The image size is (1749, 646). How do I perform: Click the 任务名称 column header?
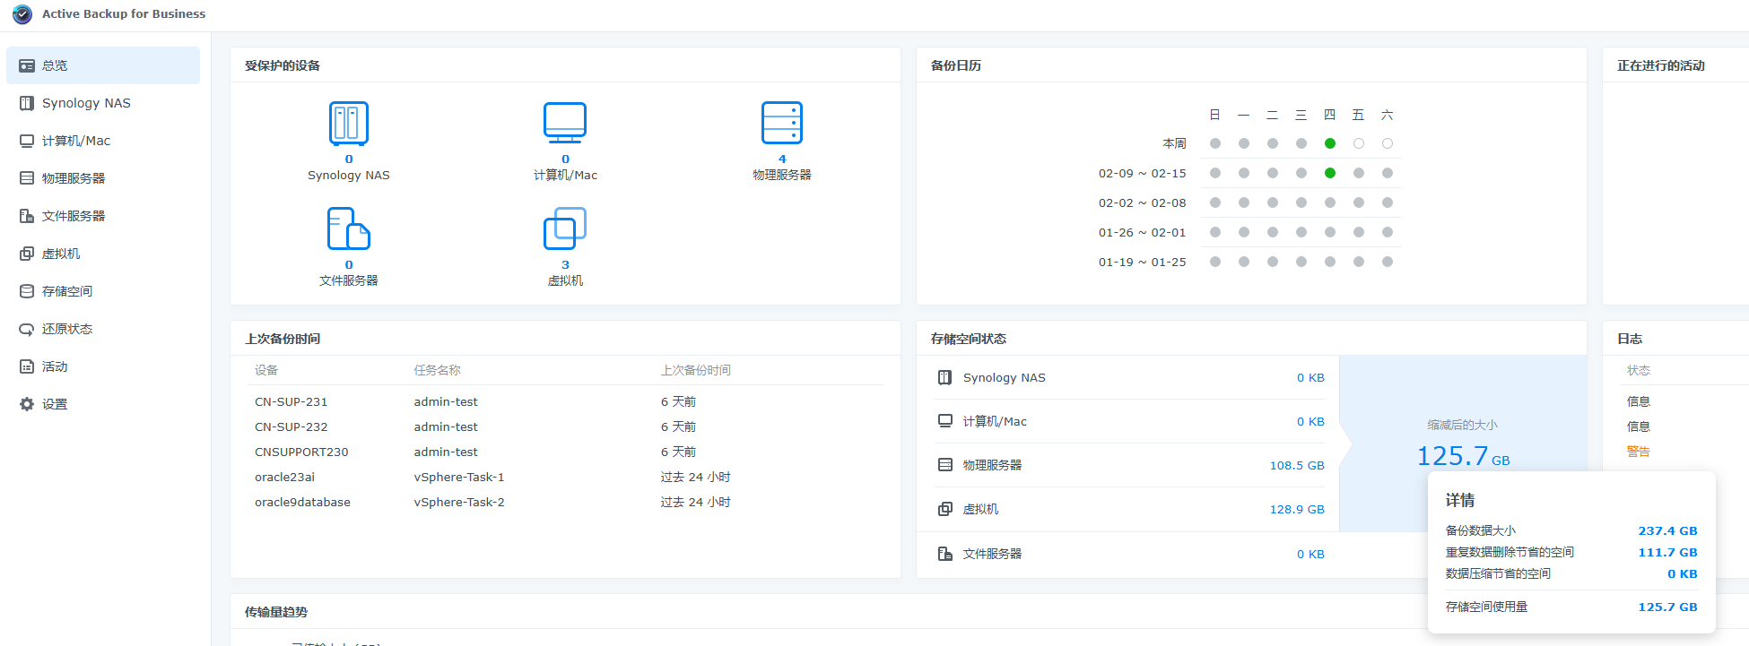(438, 370)
